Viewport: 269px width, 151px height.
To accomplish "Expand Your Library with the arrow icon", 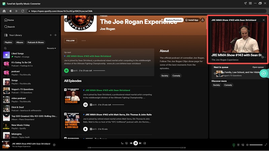I will 55,35.
